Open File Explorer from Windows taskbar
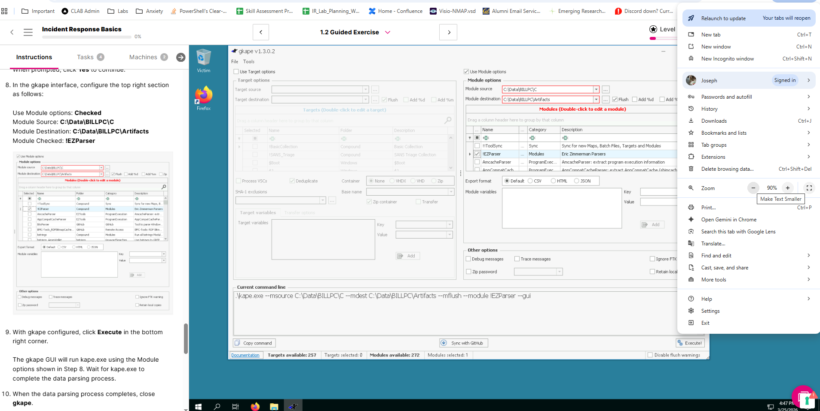The image size is (820, 411). coord(274,406)
